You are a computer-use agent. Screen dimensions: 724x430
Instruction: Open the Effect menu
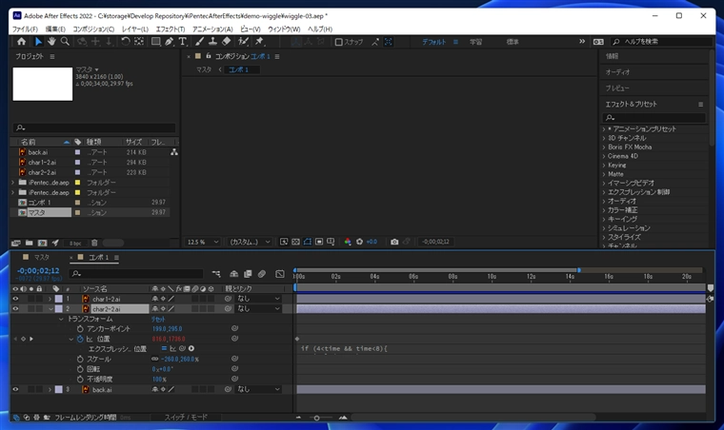(x=171, y=29)
